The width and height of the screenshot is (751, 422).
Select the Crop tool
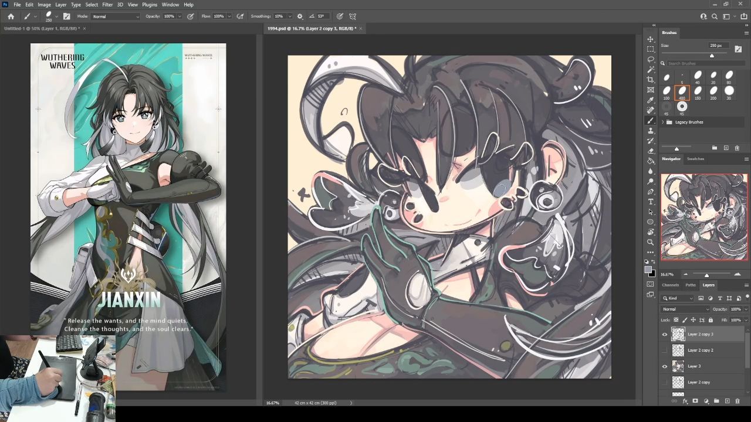point(651,80)
